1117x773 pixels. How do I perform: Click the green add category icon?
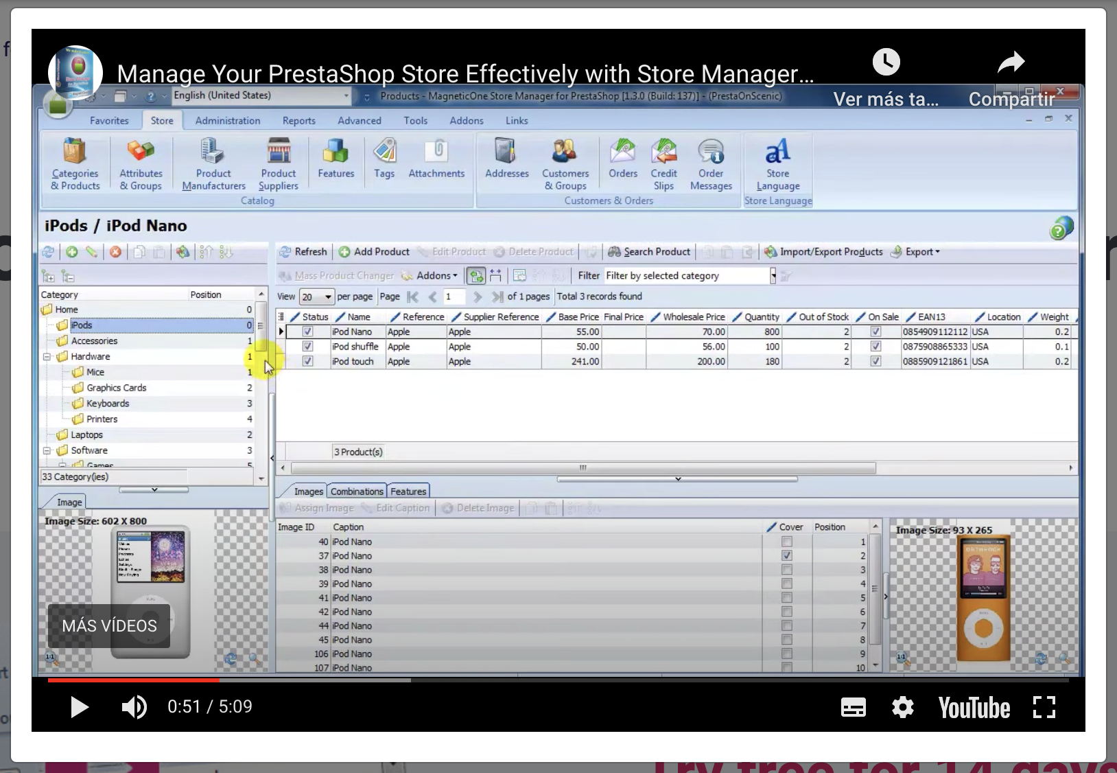71,252
